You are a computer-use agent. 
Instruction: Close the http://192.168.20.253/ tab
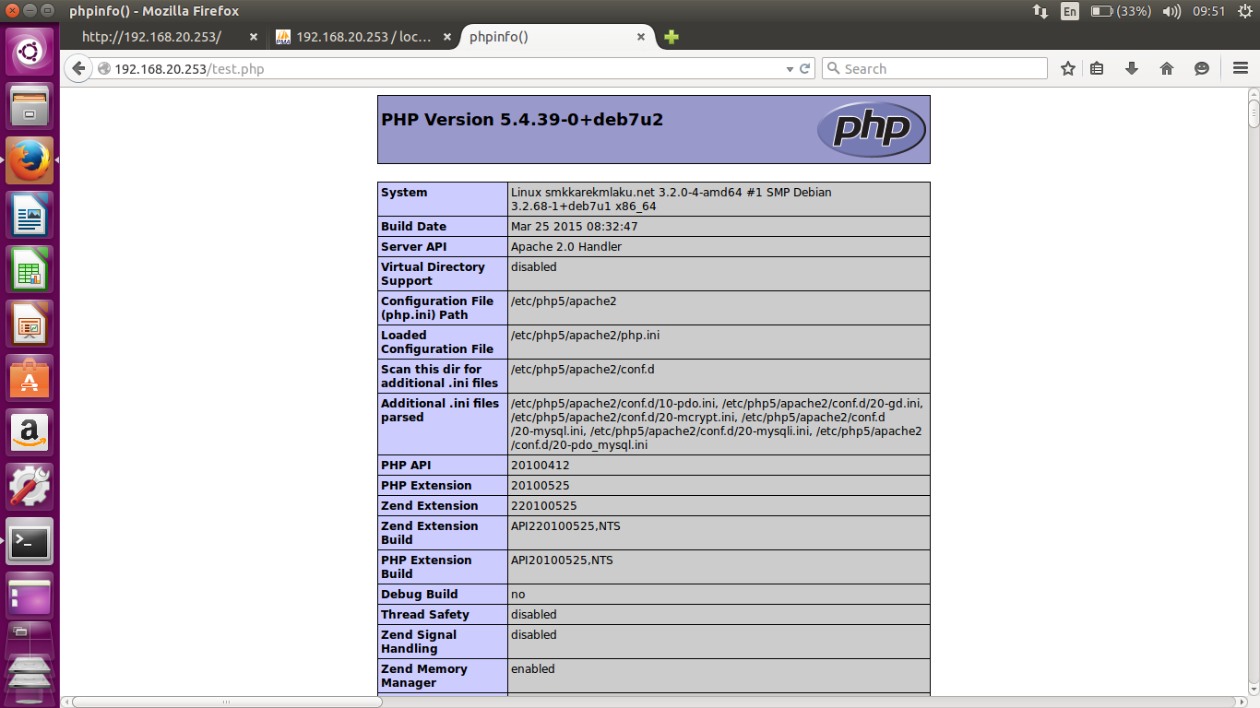[x=254, y=37]
